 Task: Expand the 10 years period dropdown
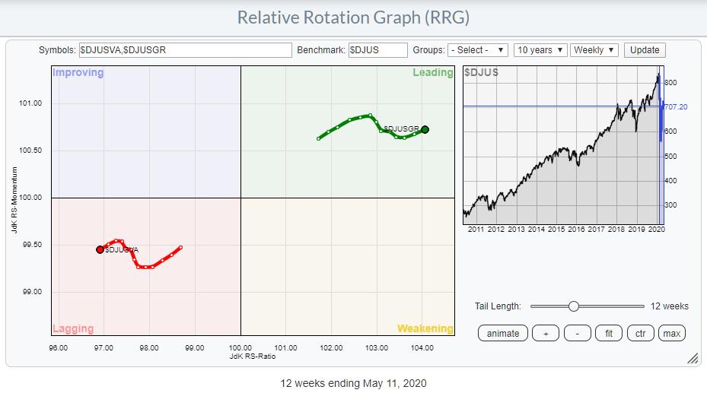click(x=540, y=50)
